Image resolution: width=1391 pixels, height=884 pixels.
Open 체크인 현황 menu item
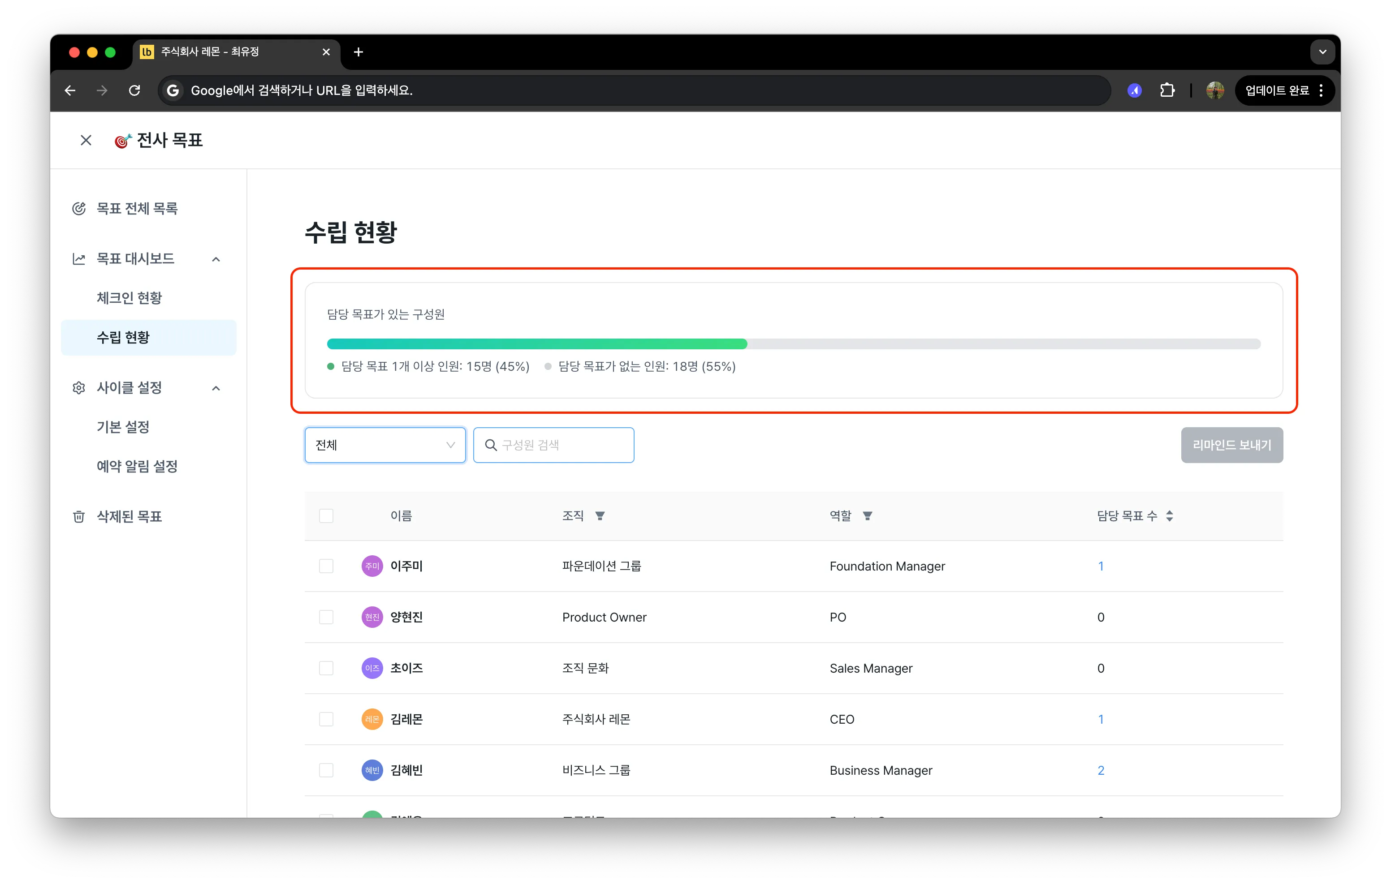pos(130,298)
